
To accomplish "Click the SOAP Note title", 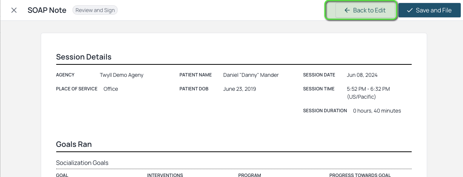I will click(47, 10).
